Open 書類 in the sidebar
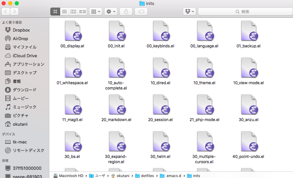The height and width of the screenshot is (178, 293). pos(25,81)
